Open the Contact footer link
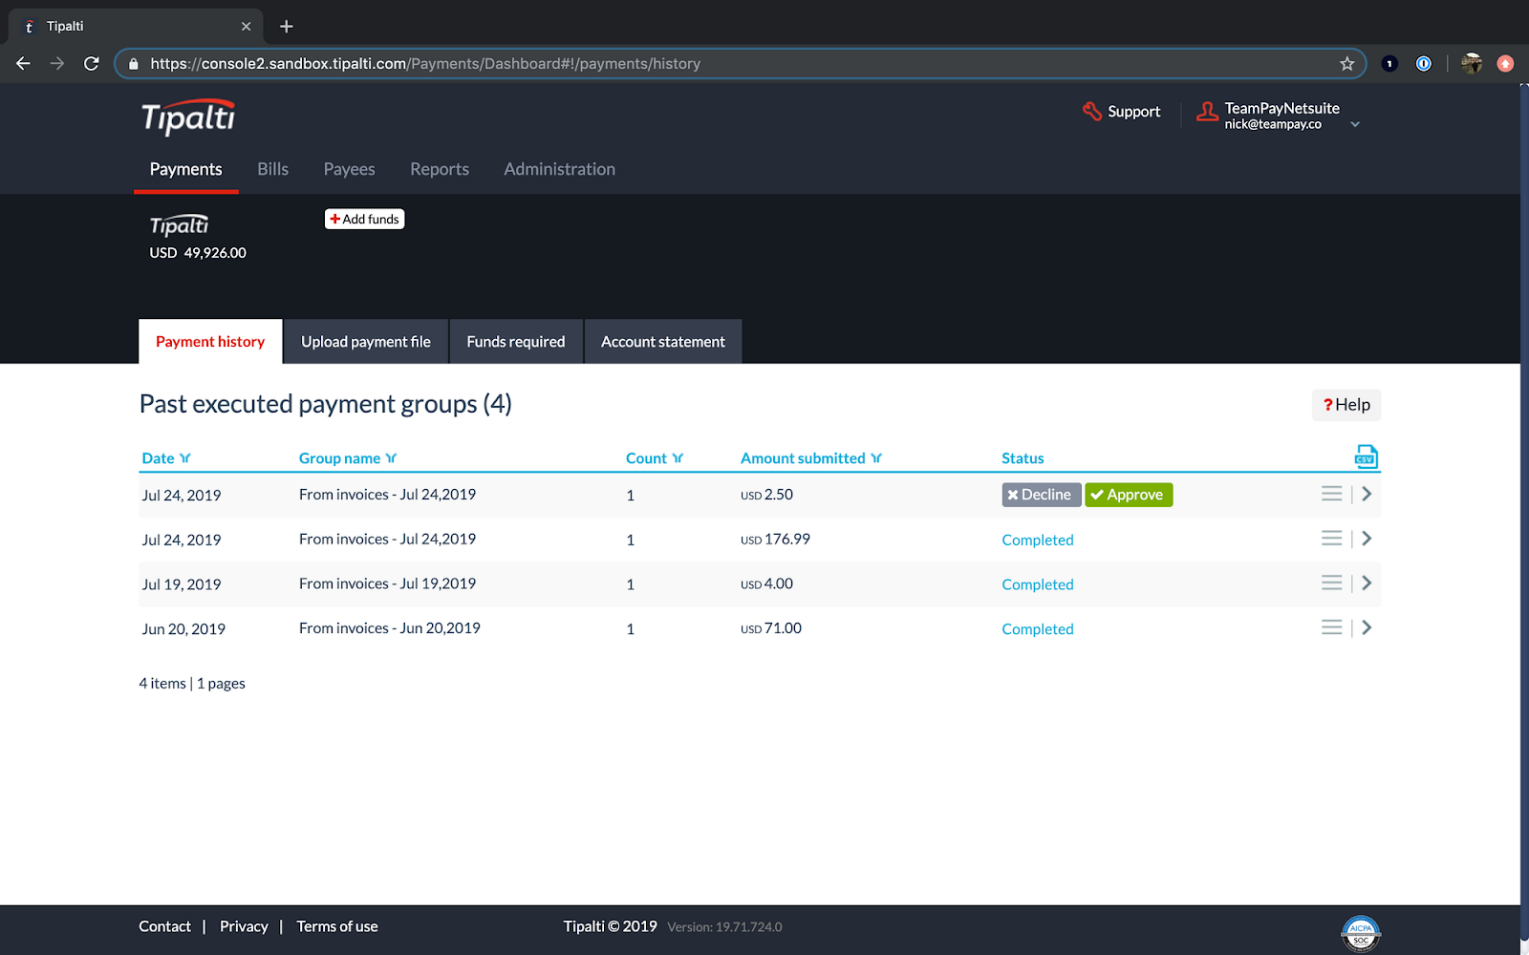 point(164,926)
